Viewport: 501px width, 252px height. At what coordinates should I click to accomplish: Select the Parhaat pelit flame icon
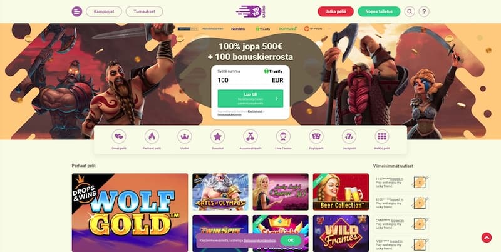pos(152,136)
